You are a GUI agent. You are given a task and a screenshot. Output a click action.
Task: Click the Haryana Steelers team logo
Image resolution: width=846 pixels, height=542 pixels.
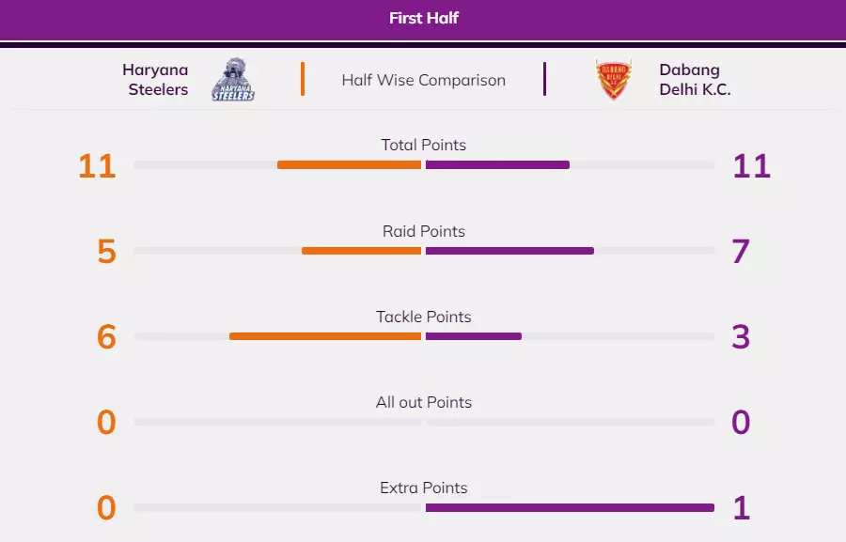coord(233,80)
